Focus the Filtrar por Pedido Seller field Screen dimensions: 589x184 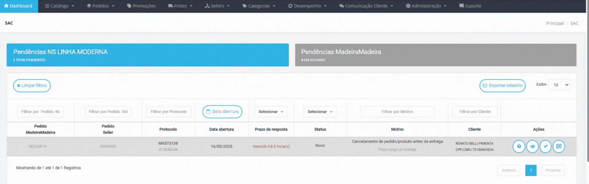[108, 112]
